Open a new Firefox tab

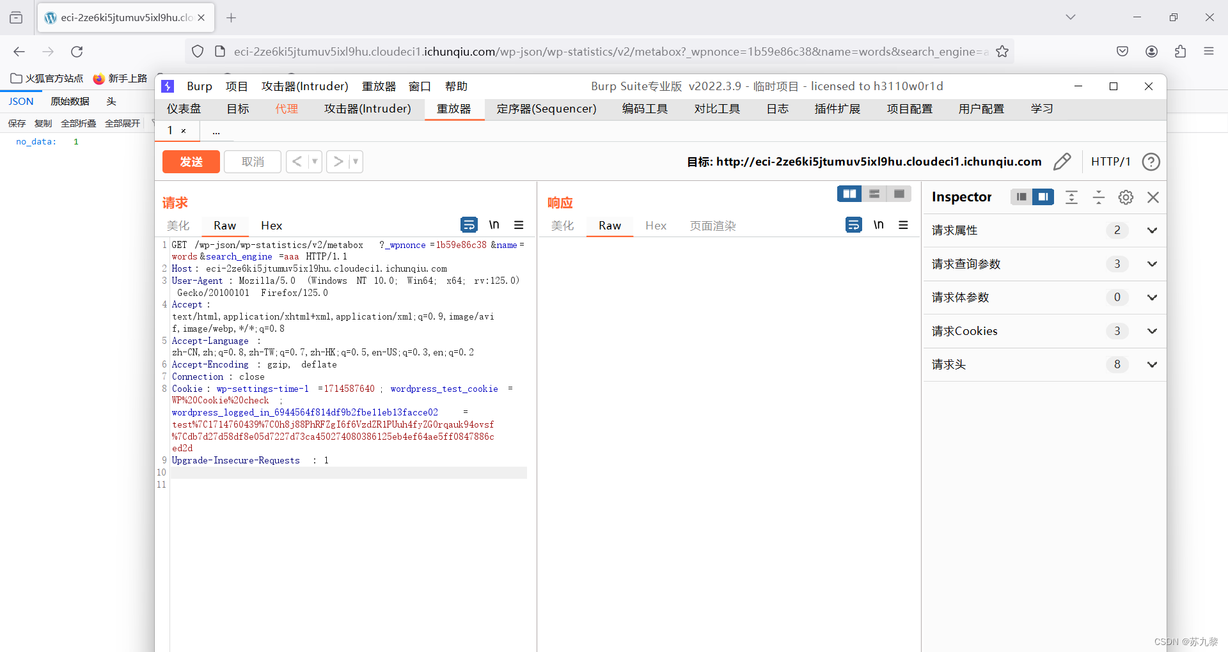(x=232, y=18)
